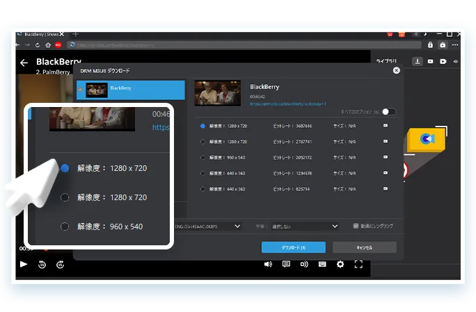Click the 2. PalmBerry episode subtitle
Viewport: 476px width, 312px height.
53,72
